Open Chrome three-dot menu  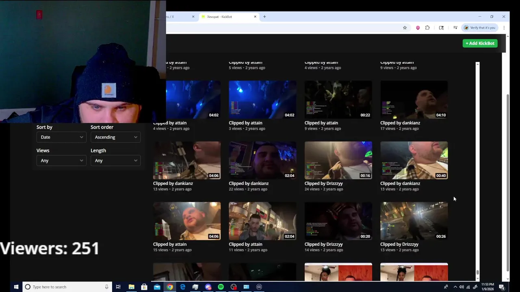(x=504, y=28)
